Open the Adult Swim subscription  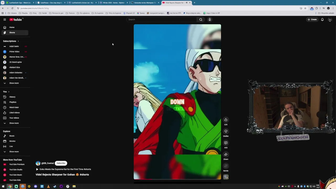coord(15,46)
